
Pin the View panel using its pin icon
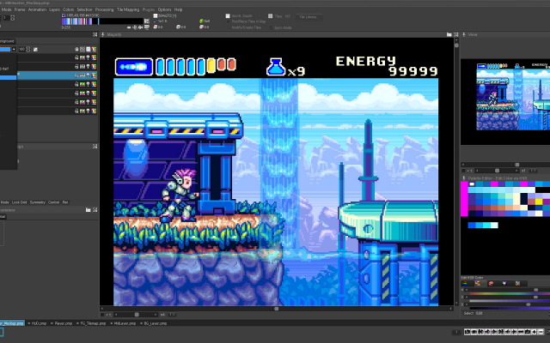pos(464,34)
